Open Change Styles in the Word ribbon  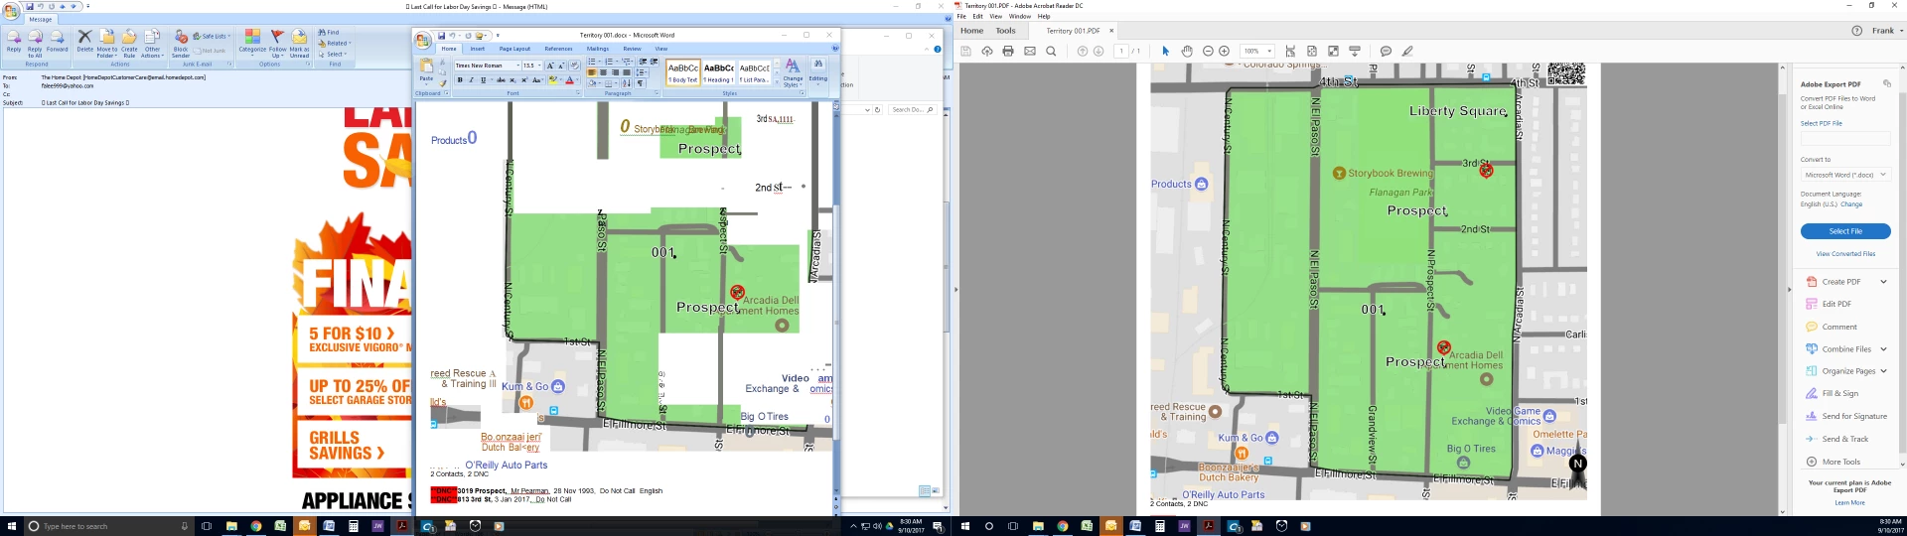point(793,72)
